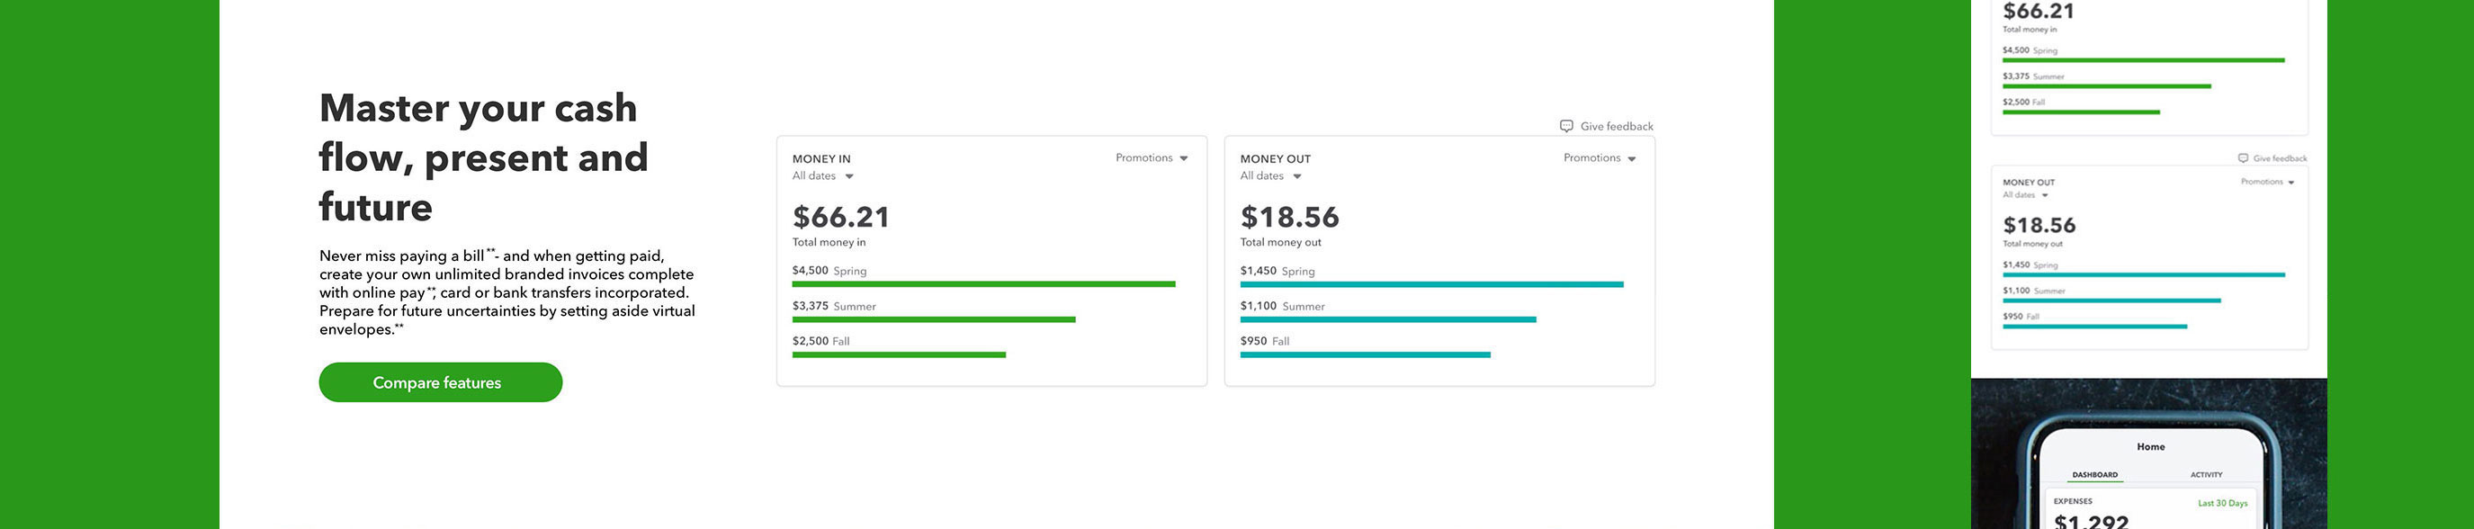Click the Compare features button
This screenshot has width=2474, height=529.
440,382
